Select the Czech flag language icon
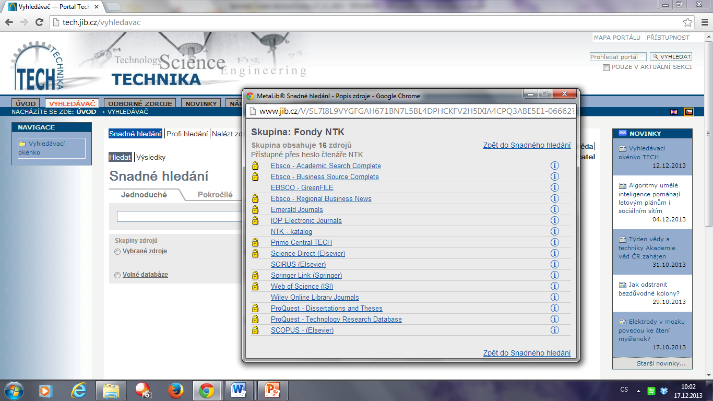This screenshot has width=713, height=401. pyautogui.click(x=689, y=112)
